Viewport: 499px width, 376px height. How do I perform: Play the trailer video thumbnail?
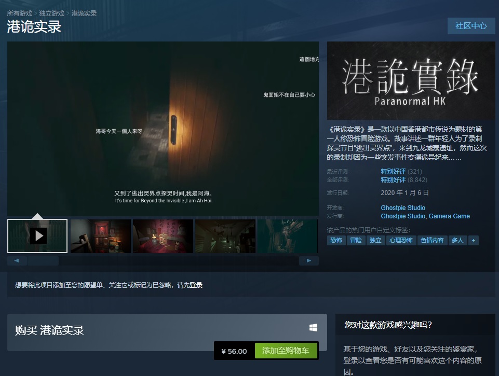point(37,236)
